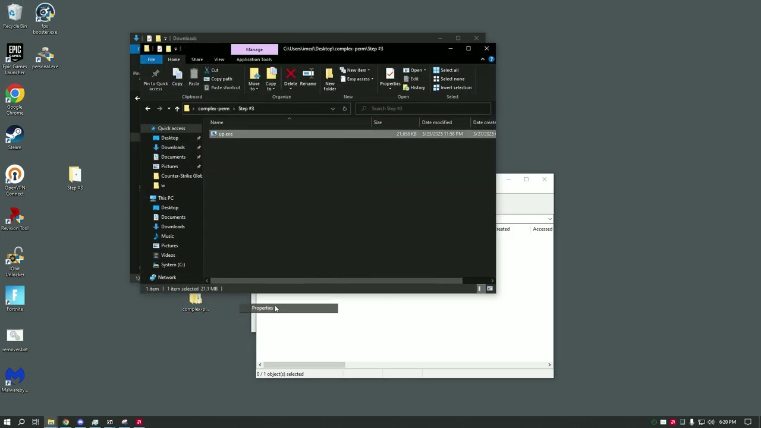761x428 pixels.
Task: Go up one folder level arrow
Action: coord(177,108)
